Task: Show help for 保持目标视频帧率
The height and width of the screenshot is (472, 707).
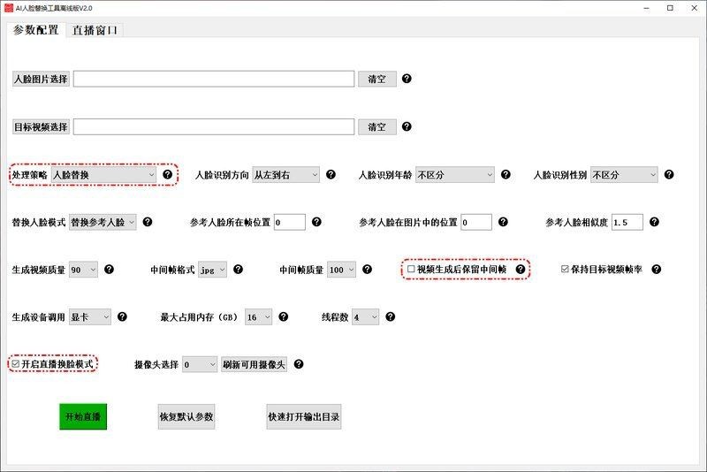Action: (x=656, y=269)
